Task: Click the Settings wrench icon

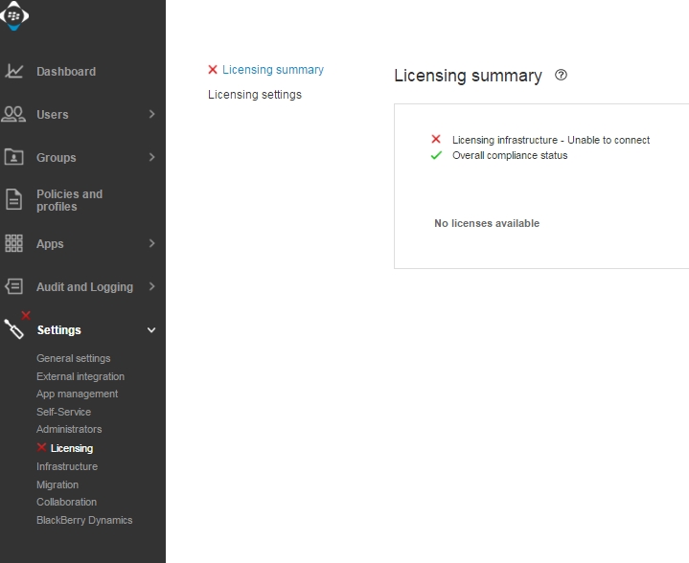Action: tap(14, 329)
